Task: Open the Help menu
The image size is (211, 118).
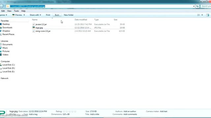Action: (x=23, y=11)
